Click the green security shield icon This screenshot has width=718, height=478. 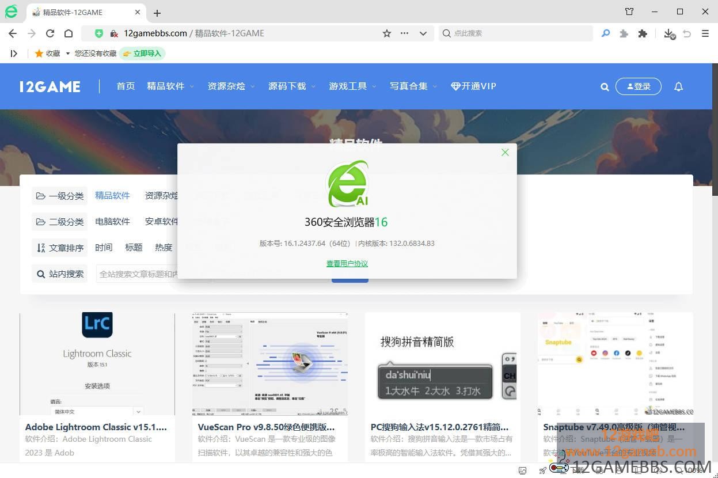[99, 33]
